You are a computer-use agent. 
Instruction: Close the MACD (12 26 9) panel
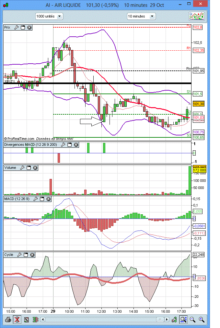pos(48,199)
